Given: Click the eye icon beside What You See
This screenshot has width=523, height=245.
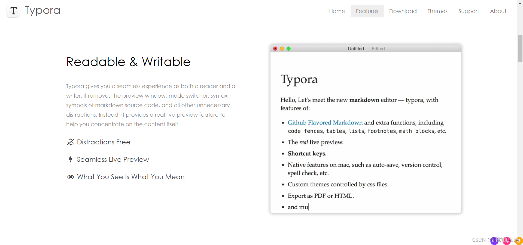Looking at the screenshot, I should click(x=71, y=177).
